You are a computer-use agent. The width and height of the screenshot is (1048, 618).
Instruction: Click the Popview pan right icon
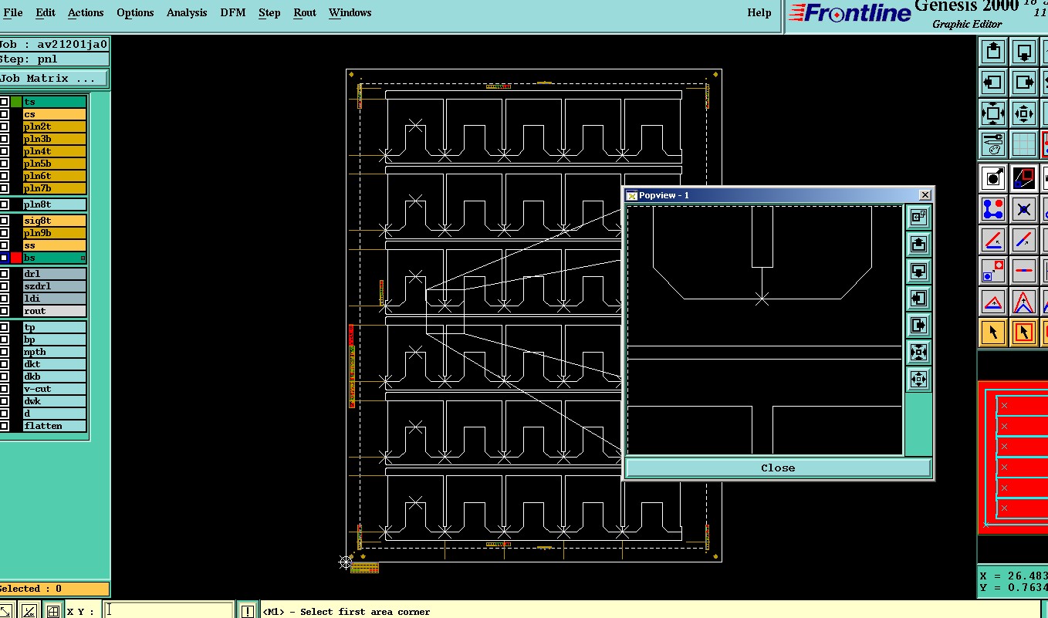(x=918, y=325)
